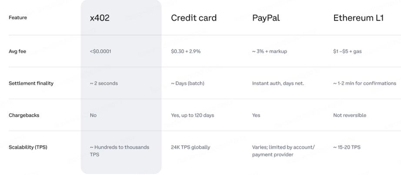Click the Instant auth, days net. cell
Viewport: 401px width, 175px height.
(278, 83)
